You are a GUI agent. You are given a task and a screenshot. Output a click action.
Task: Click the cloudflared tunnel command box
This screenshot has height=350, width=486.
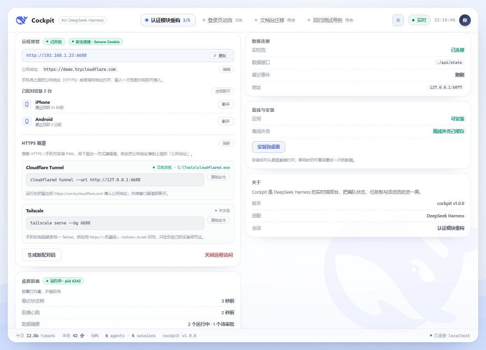[x=115, y=180]
